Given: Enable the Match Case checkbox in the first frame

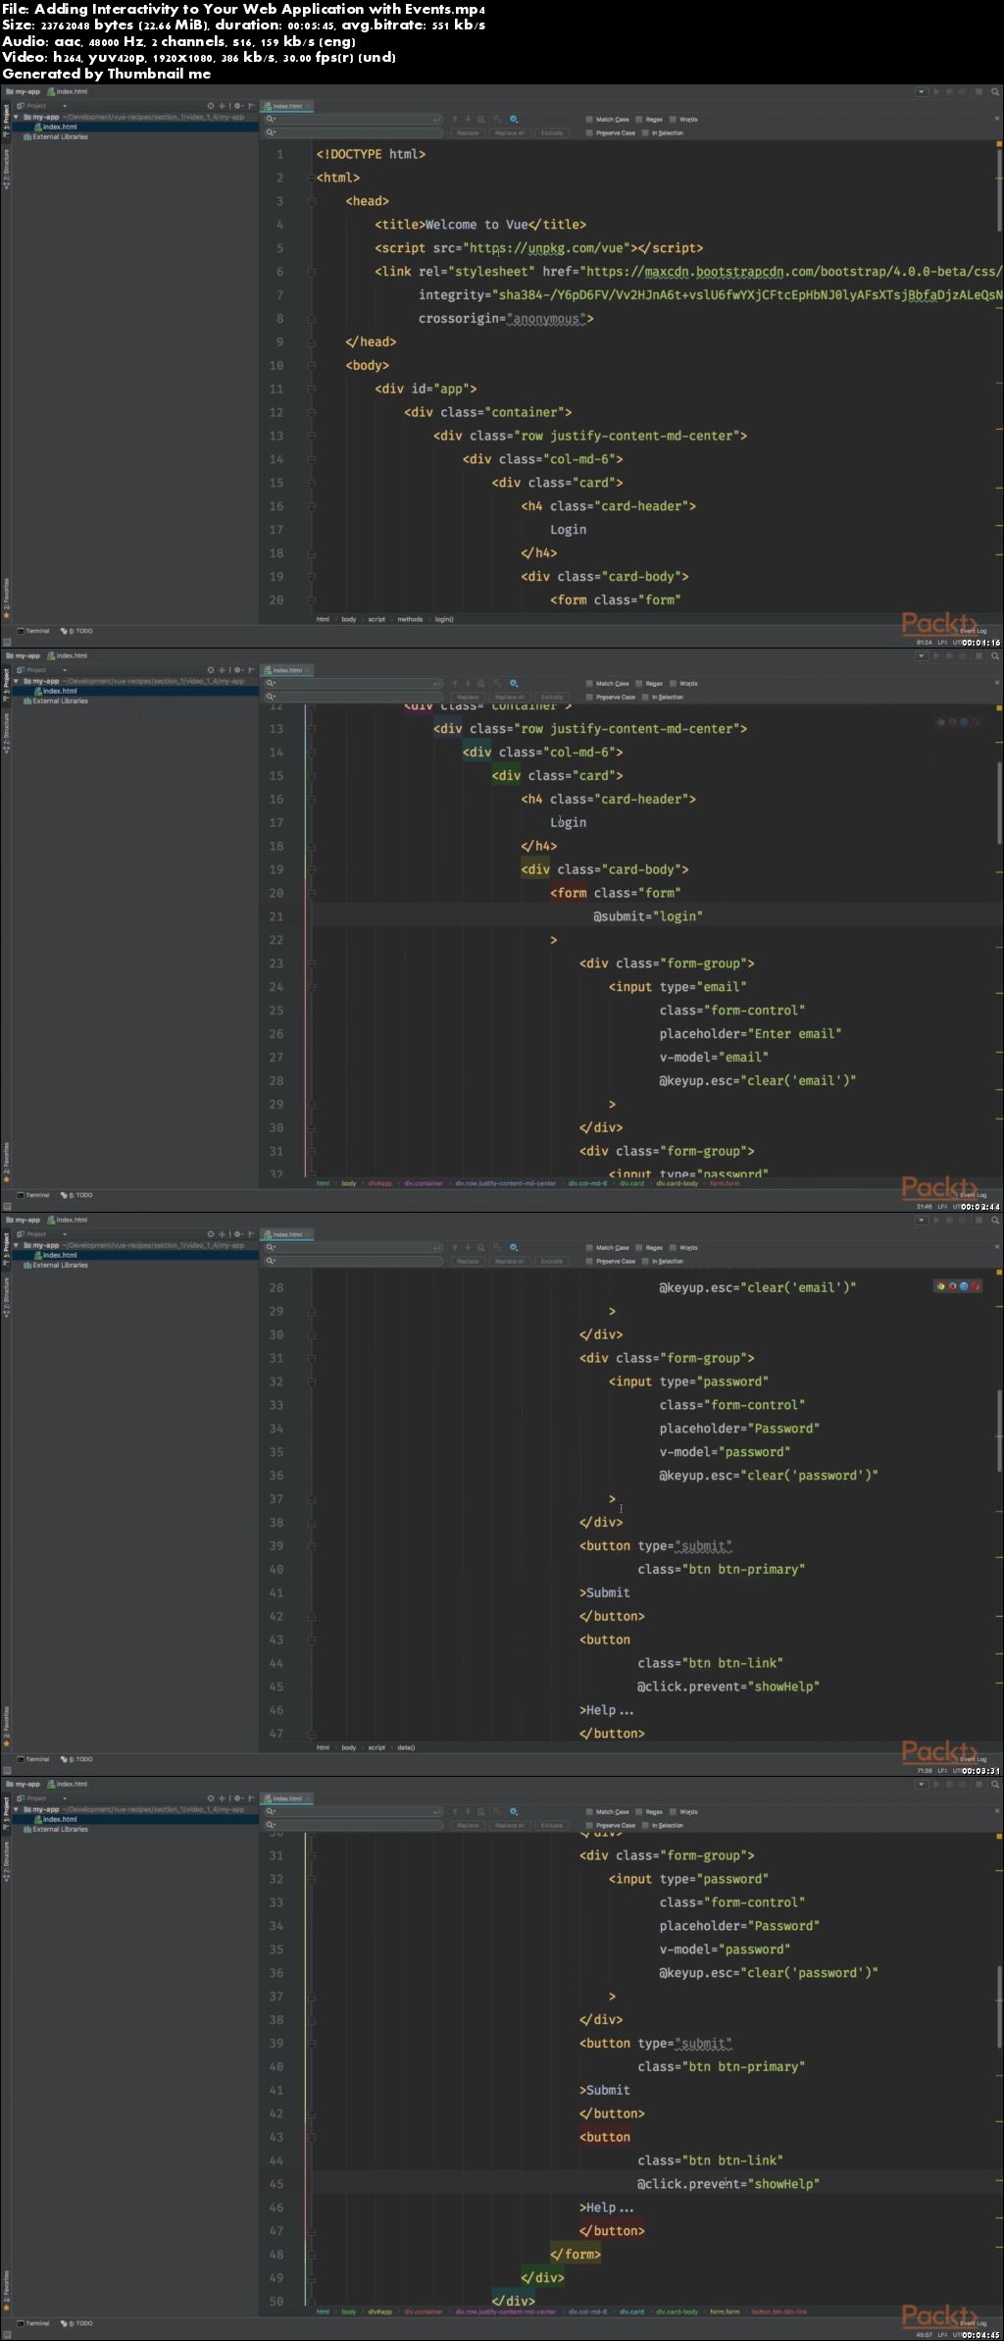Looking at the screenshot, I should coord(589,120).
